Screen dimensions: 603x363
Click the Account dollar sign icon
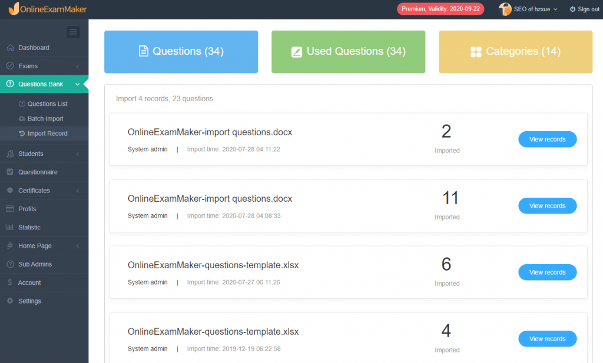click(10, 282)
